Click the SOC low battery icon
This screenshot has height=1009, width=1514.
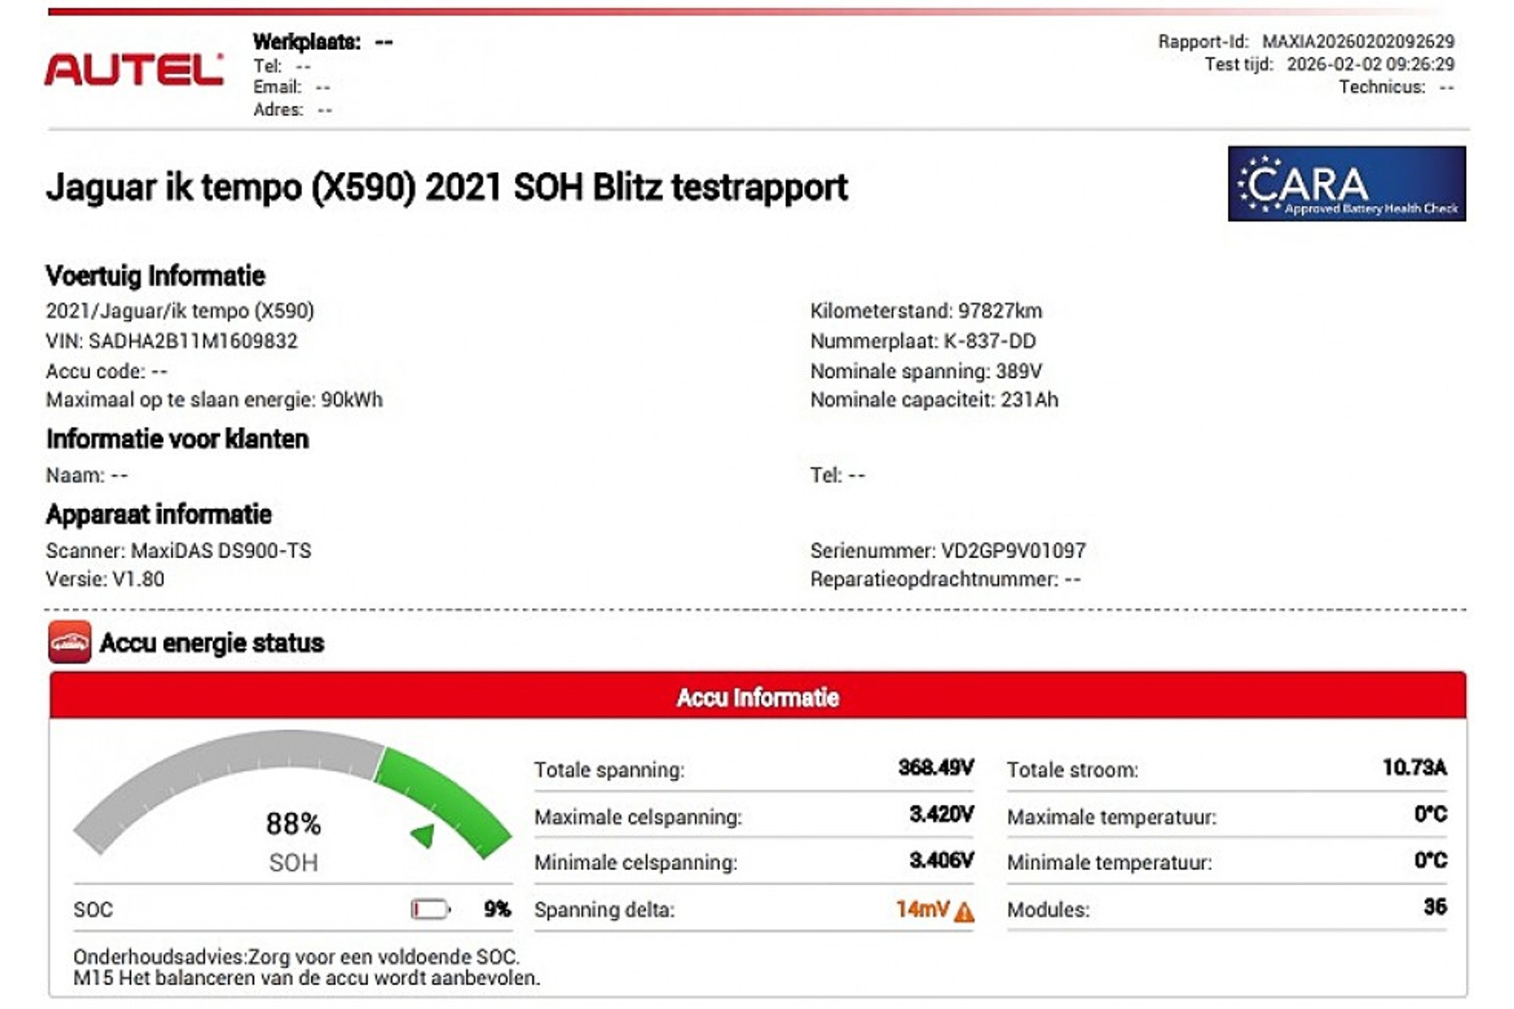pyautogui.click(x=430, y=910)
